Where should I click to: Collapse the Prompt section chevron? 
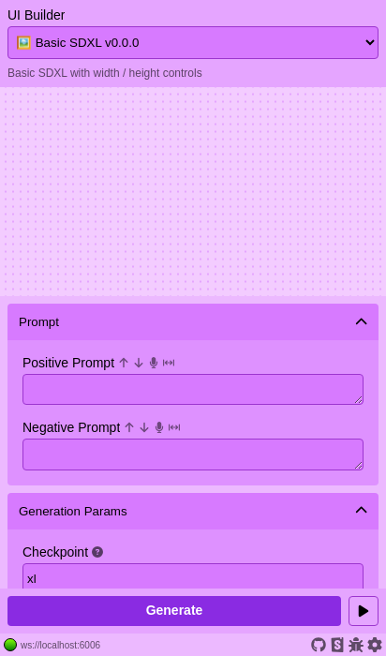(362, 321)
